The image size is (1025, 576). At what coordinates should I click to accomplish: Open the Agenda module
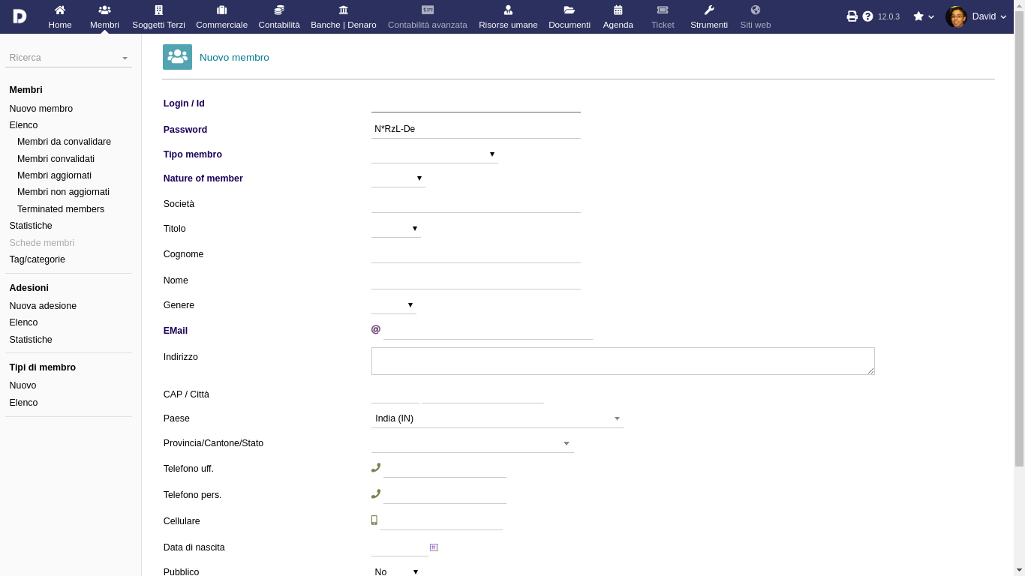click(618, 16)
